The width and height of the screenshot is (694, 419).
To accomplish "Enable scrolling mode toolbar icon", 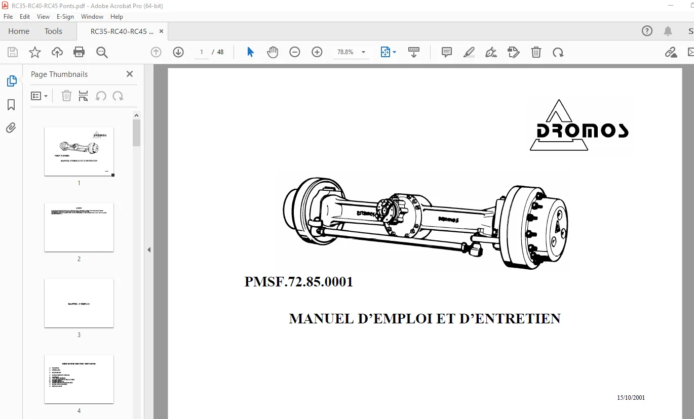I will coord(414,52).
